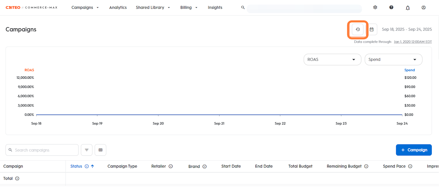Click the Data complete through date link
The width and height of the screenshot is (439, 187).
click(413, 42)
